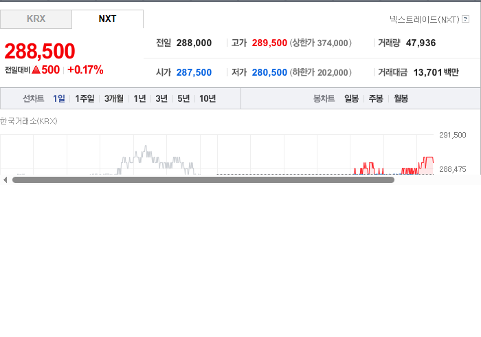Viewport: 481px width, 337px height.
Task: Click the change rate +0.17%
Action: pos(85,69)
